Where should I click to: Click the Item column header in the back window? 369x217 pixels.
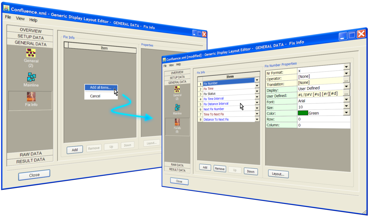pos(102,48)
